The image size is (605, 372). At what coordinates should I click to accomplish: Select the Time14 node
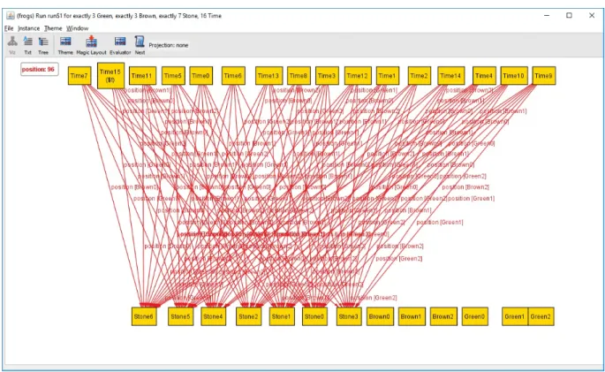(451, 76)
